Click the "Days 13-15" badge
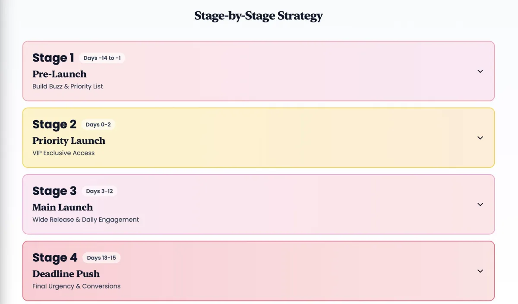Screen dimensions: 518x304 (101, 258)
